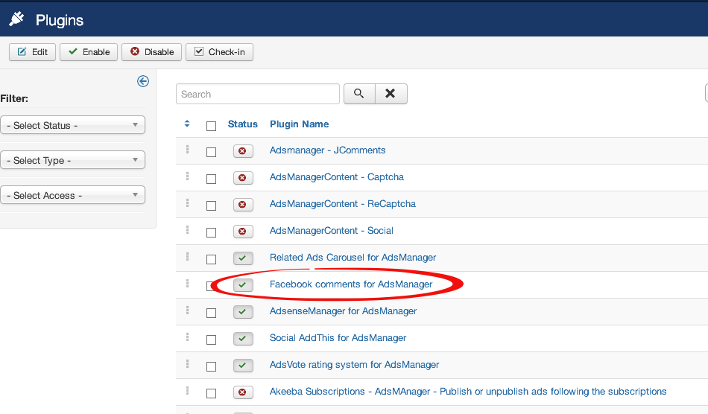This screenshot has height=414, width=708.
Task: Clear the search with X button
Action: click(x=391, y=93)
